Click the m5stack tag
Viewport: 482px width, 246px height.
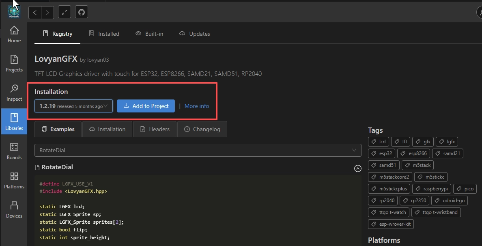point(418,165)
